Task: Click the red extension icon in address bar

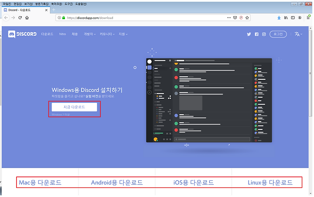Action: tap(241, 17)
